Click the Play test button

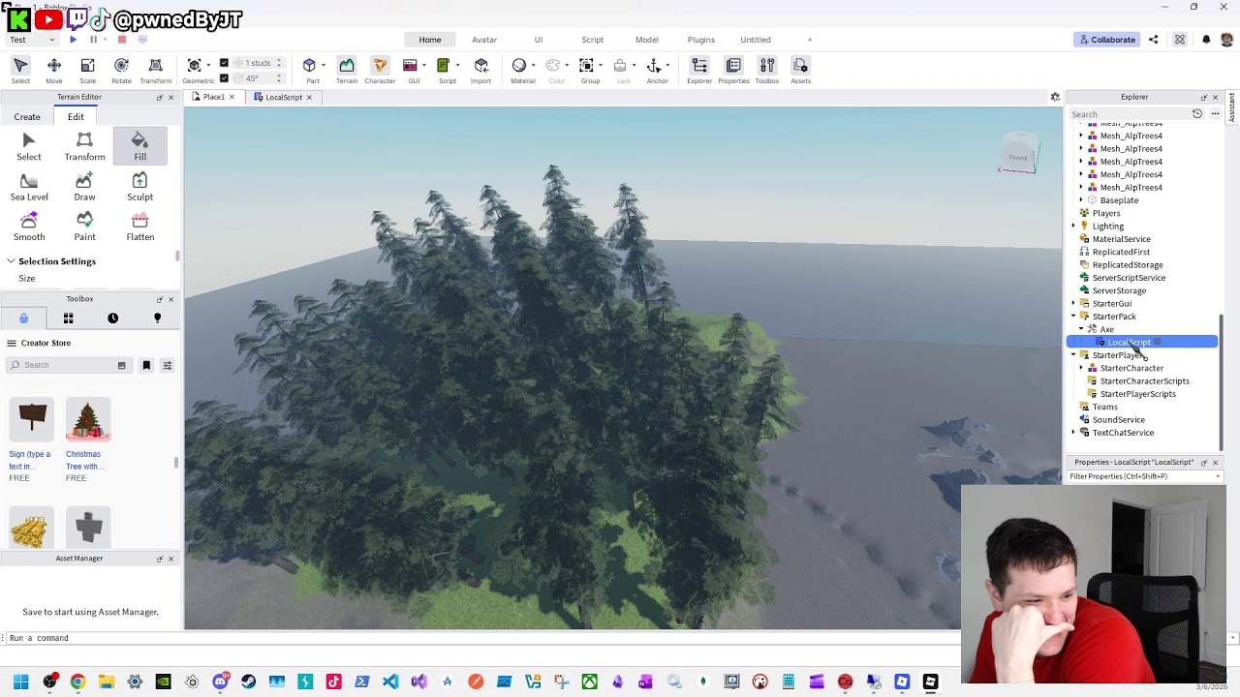pos(73,40)
